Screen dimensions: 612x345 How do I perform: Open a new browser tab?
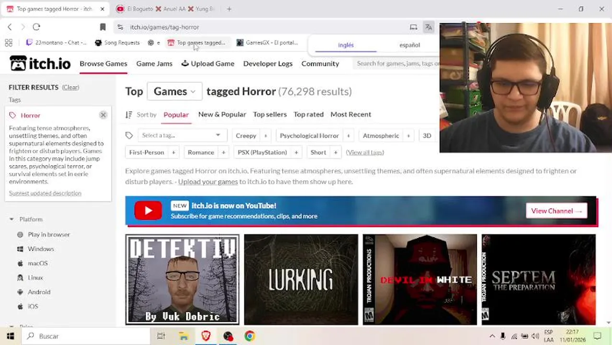[x=229, y=9]
